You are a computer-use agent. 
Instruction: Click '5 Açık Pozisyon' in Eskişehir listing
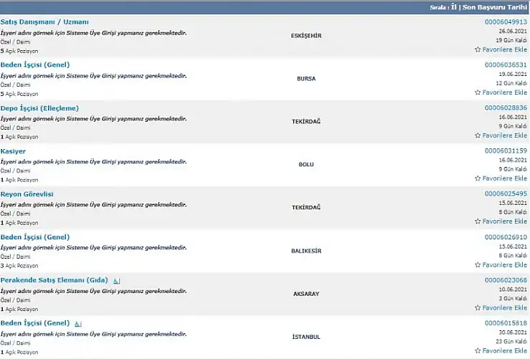click(19, 51)
